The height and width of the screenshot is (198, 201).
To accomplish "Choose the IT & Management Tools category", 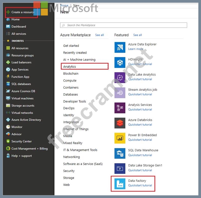I will pyautogui.click(x=80, y=150).
